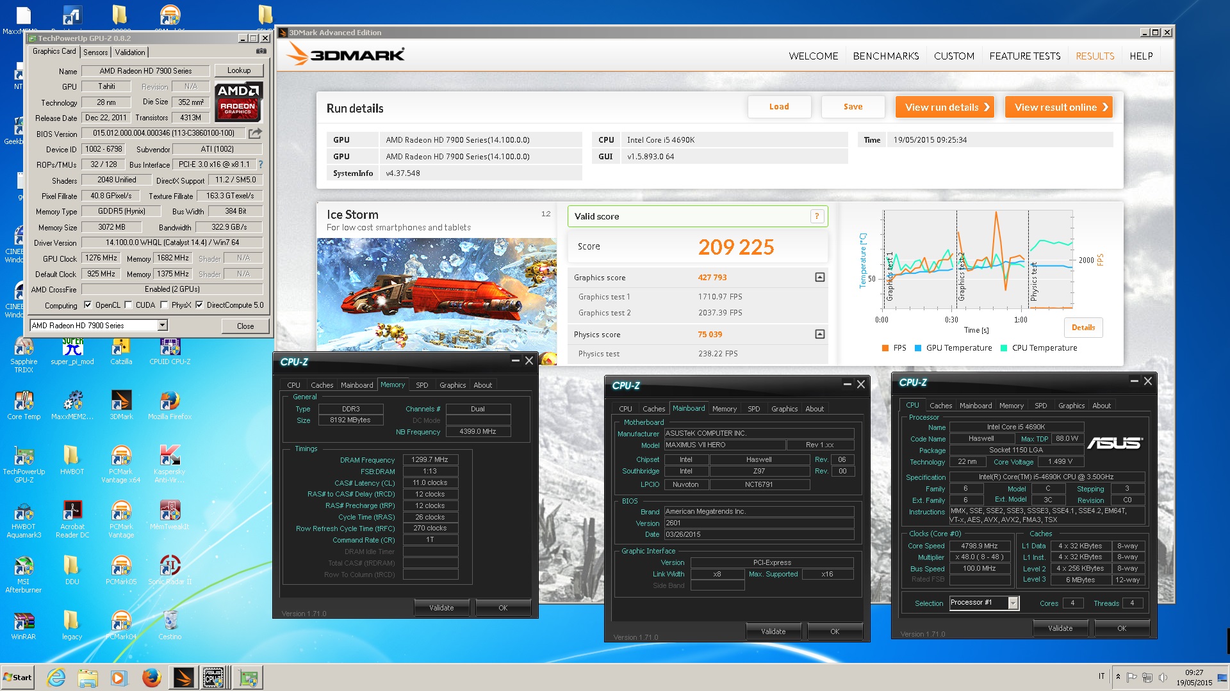
Task: Open Sapphire TRIXX desktop icon
Action: coord(24,355)
